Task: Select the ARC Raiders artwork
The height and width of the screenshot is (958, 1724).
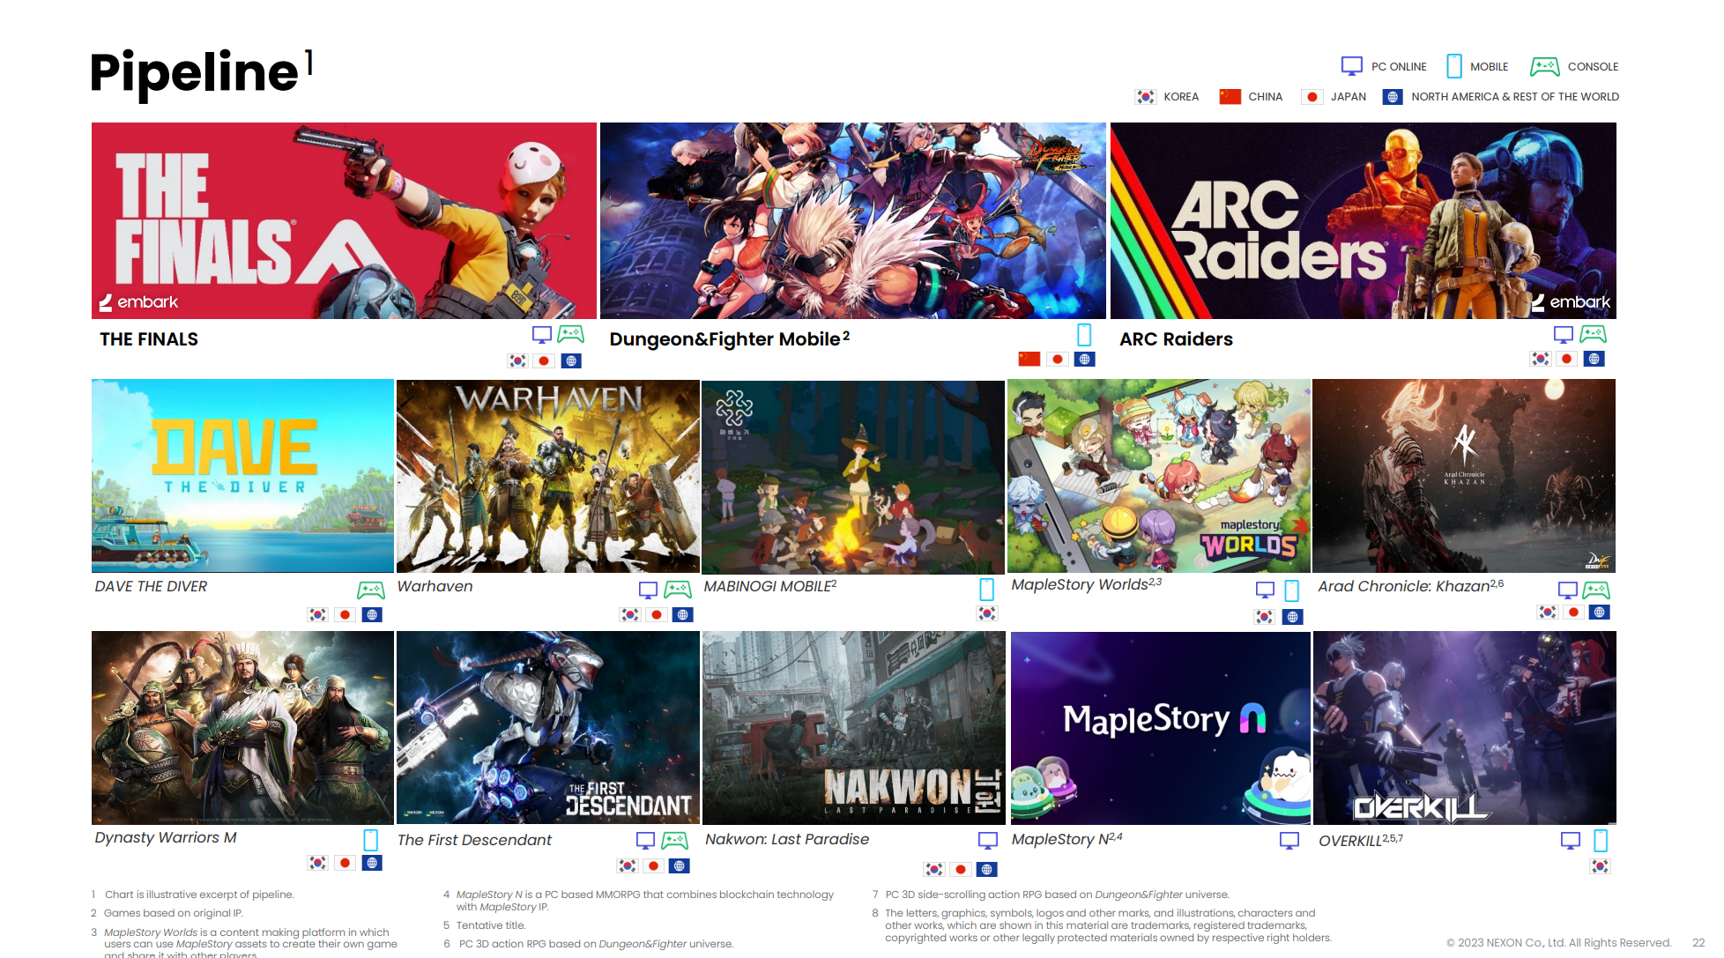Action: click(x=1363, y=220)
